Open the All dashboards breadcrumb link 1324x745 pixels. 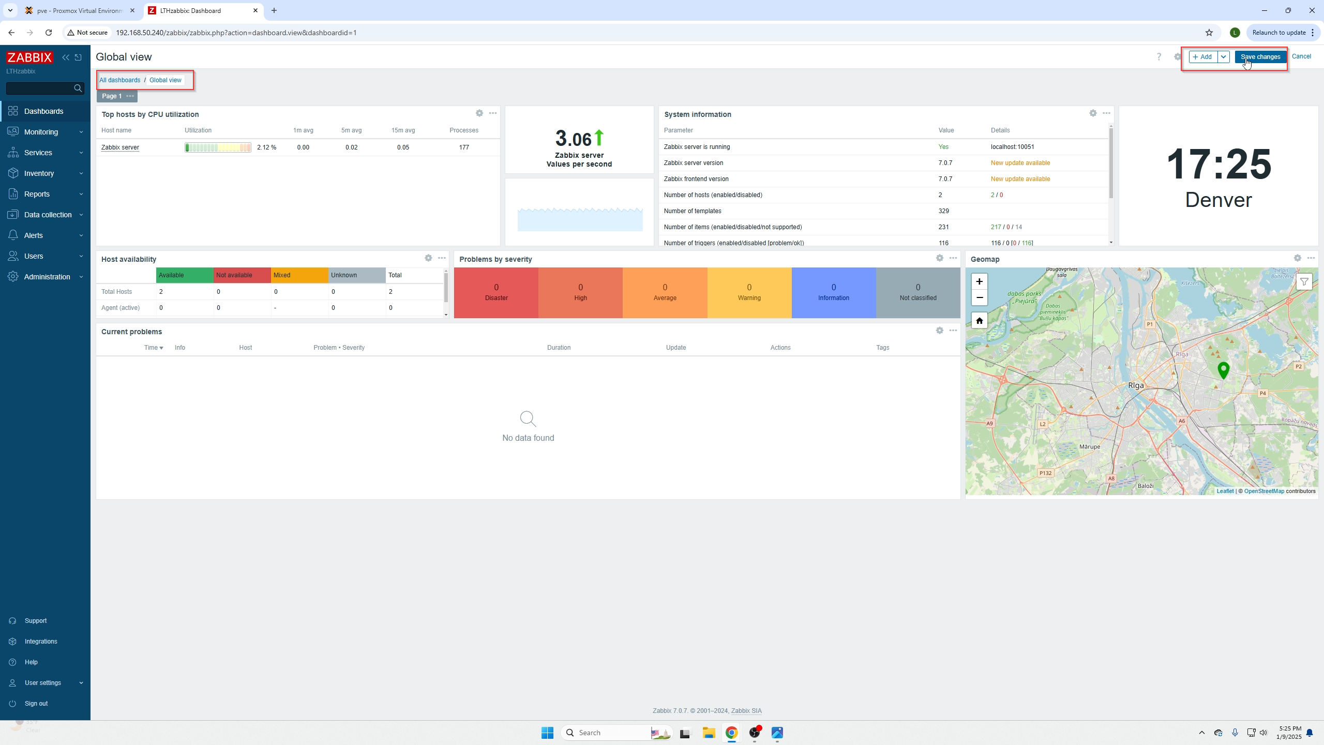click(120, 80)
